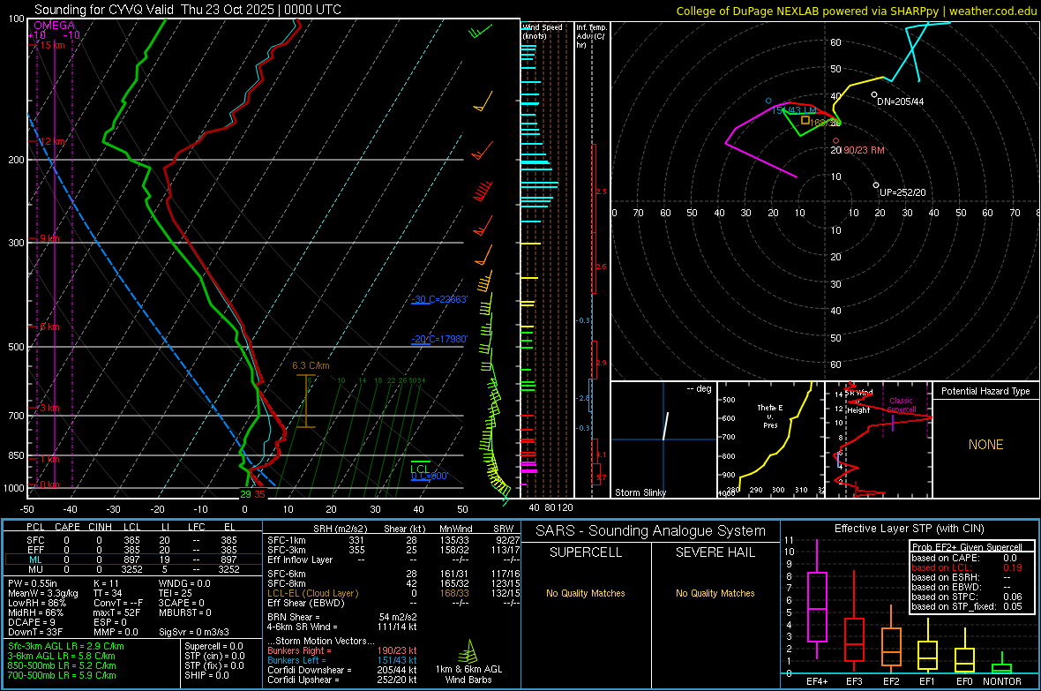1041x691 pixels.
Task: Click the 'K = 11' index
Action: coord(106,583)
